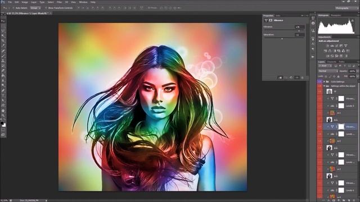
Task: Add a Color Balance adjustment
Action: [x=330, y=51]
